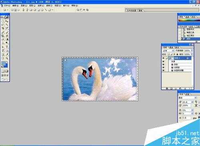The width and height of the screenshot is (200, 146).
Task: Select the Move tool
Action: pyautogui.click(x=7, y=21)
